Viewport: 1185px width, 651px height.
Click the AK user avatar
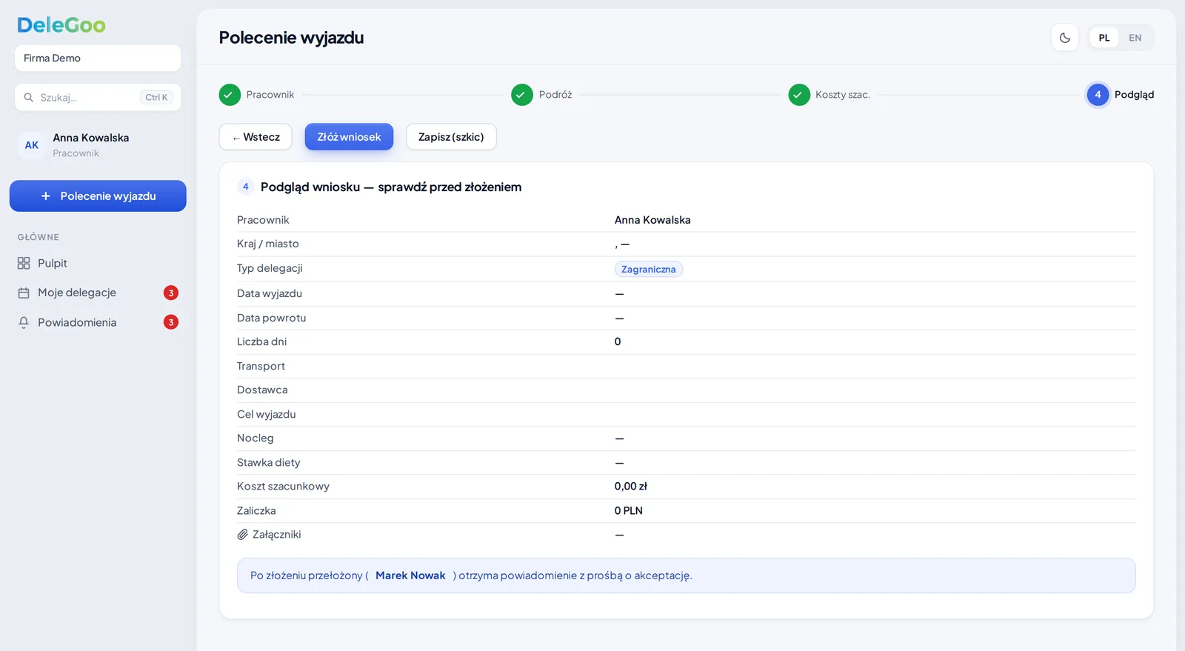pyautogui.click(x=32, y=145)
